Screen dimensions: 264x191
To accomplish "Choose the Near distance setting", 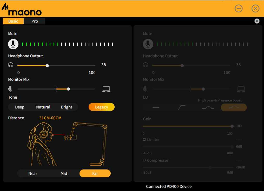I will (33, 173).
